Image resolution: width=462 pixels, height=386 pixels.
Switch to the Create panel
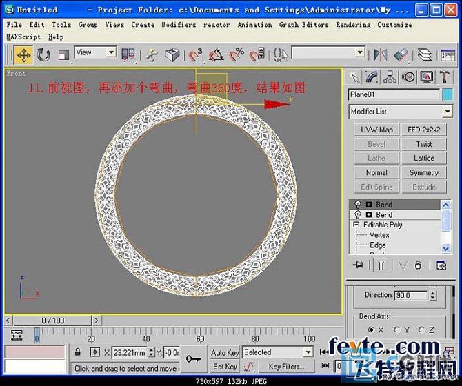(x=354, y=77)
